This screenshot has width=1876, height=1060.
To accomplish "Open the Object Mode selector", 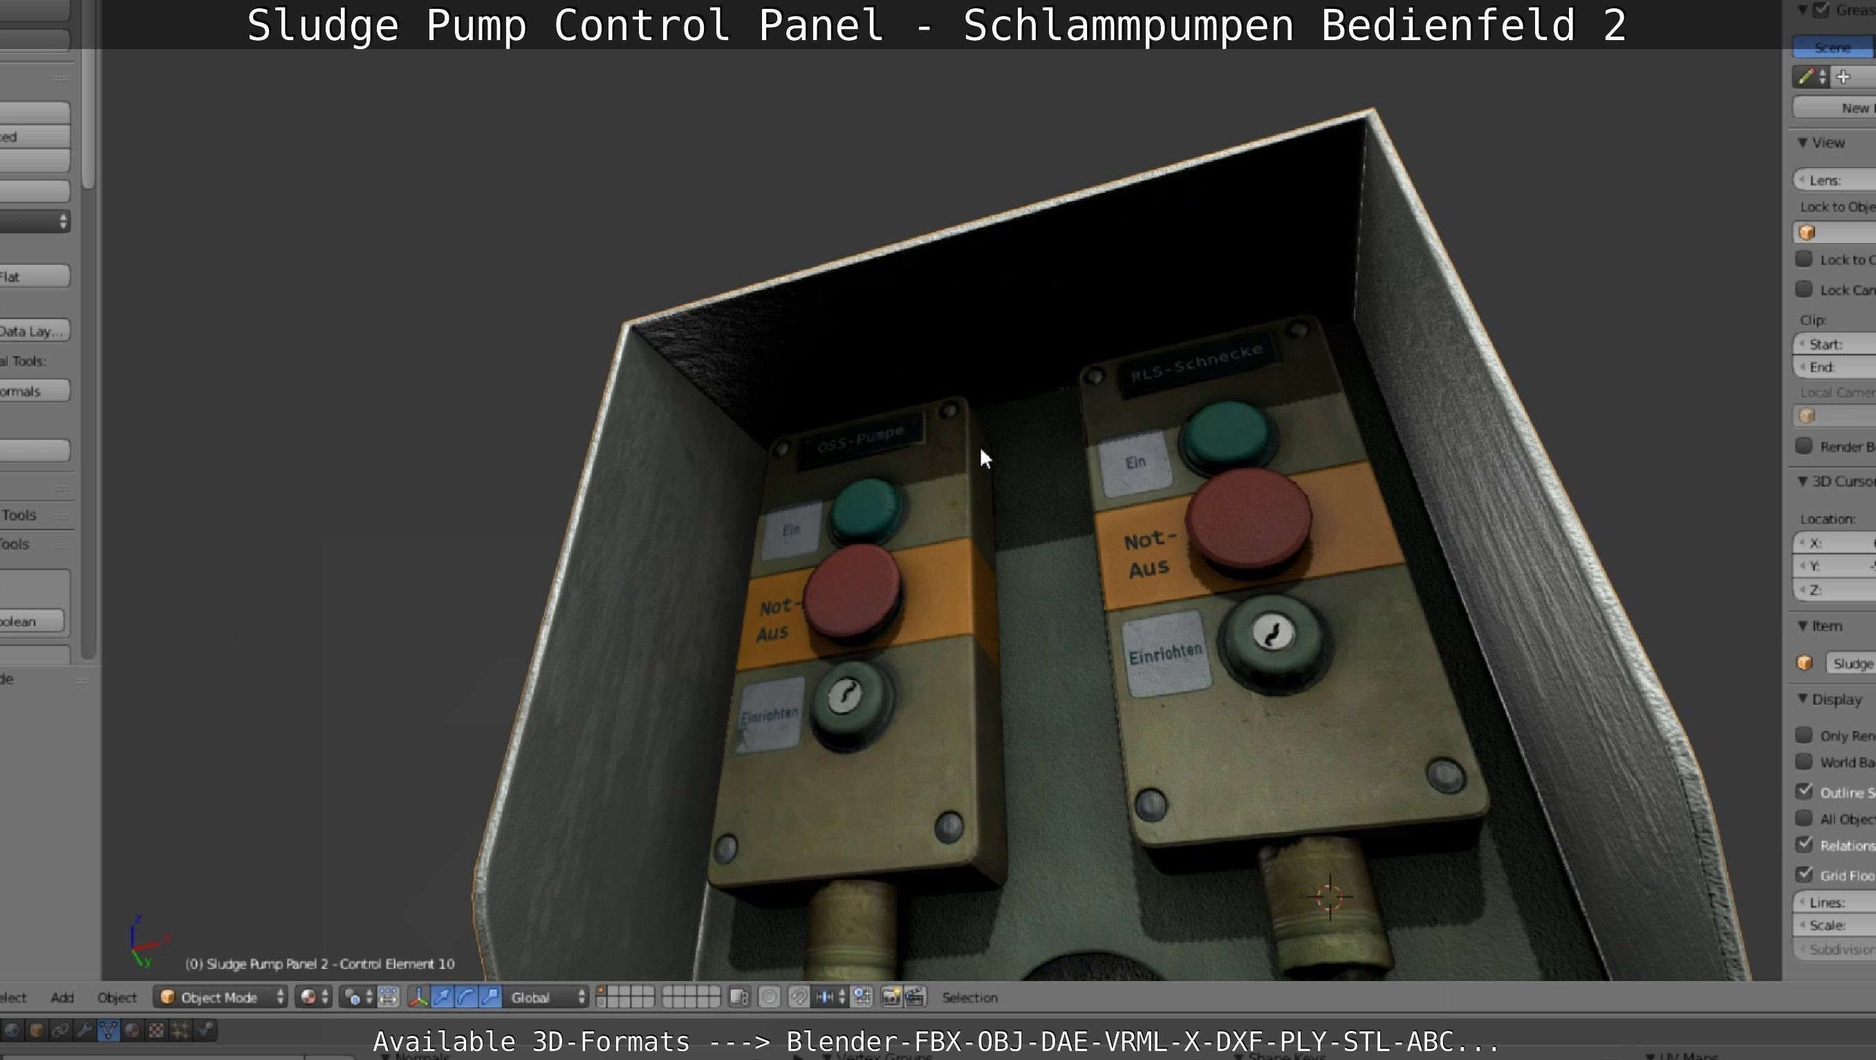I will 221,997.
